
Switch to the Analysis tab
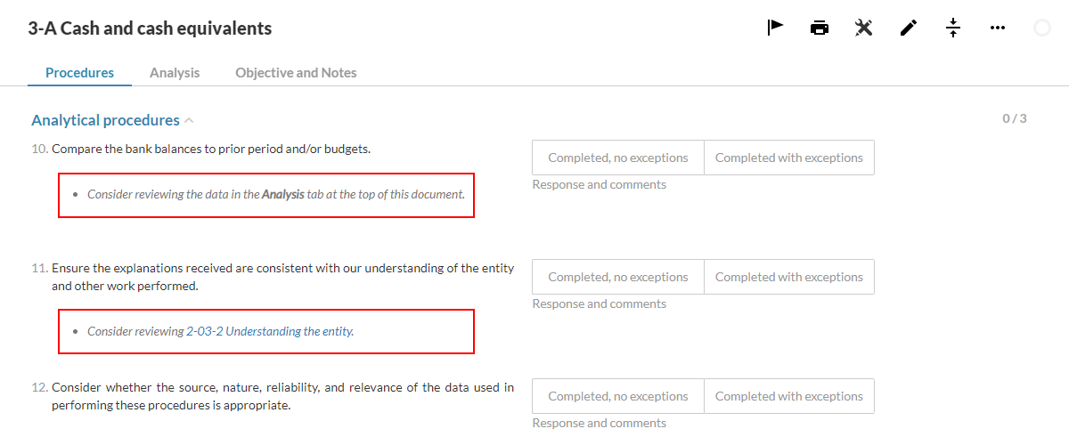point(175,73)
